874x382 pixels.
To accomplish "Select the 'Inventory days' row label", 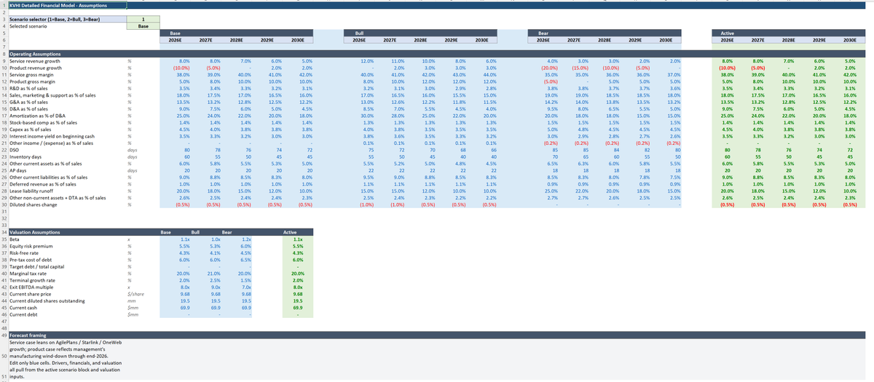I will [24, 155].
